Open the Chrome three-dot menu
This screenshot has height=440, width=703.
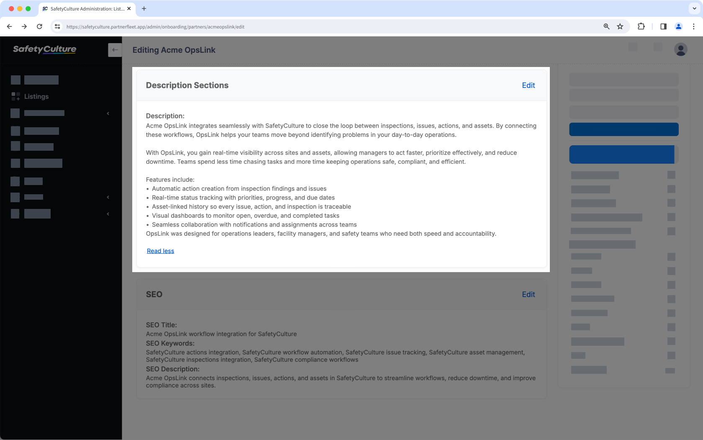(693, 26)
